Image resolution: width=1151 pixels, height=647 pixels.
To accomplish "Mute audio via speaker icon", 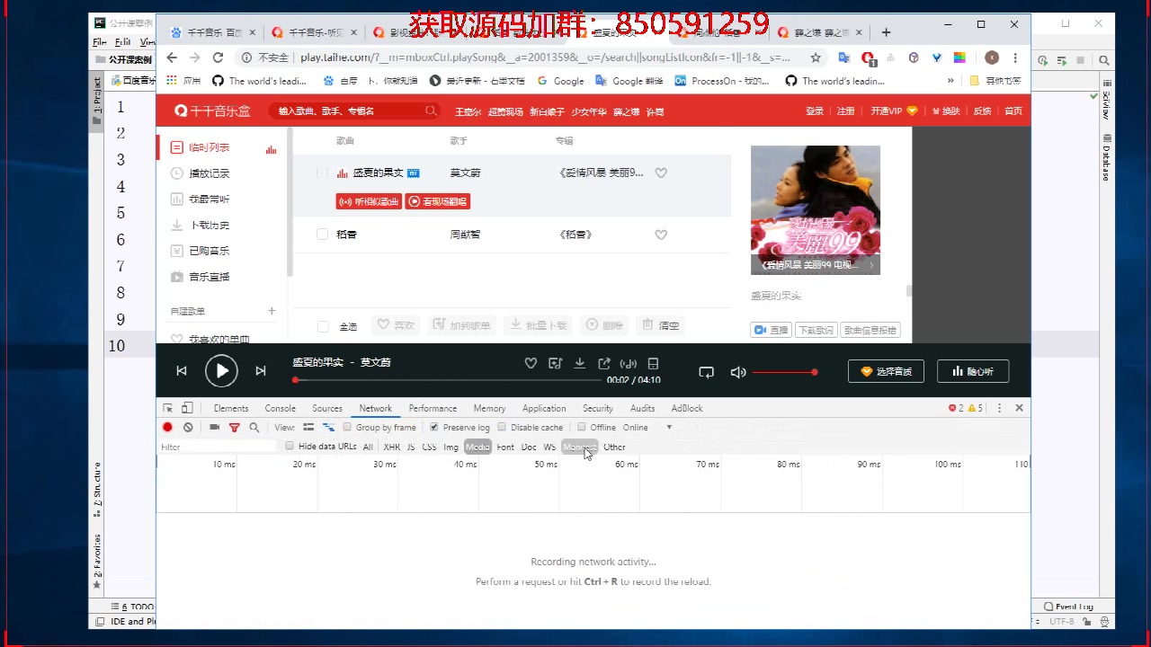I will click(x=737, y=371).
